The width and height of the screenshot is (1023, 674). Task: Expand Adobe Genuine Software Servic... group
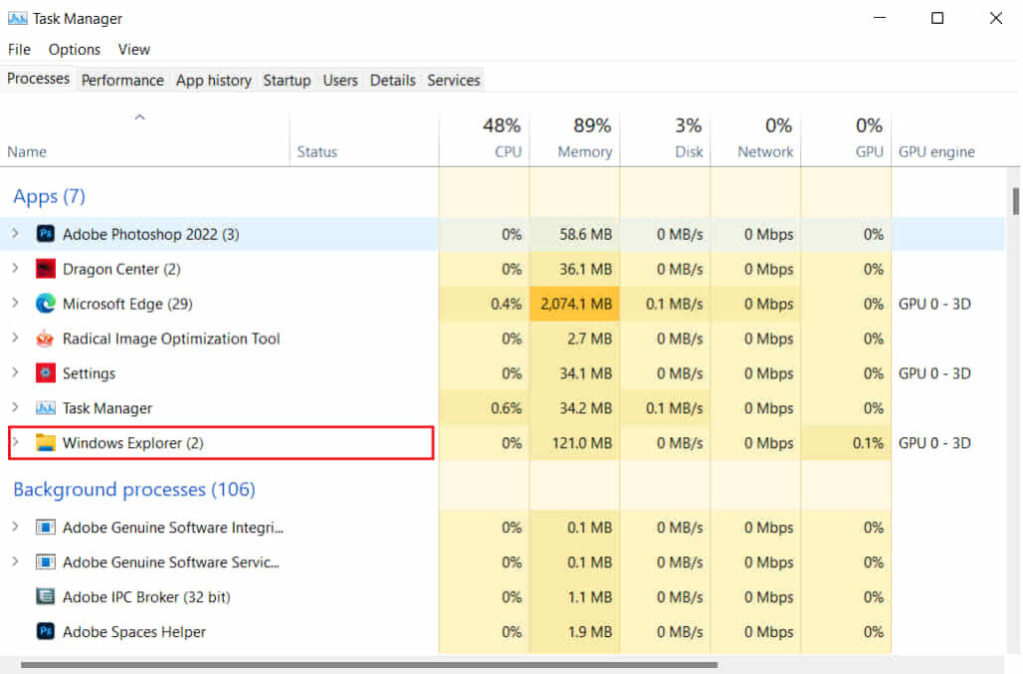[x=16, y=561]
